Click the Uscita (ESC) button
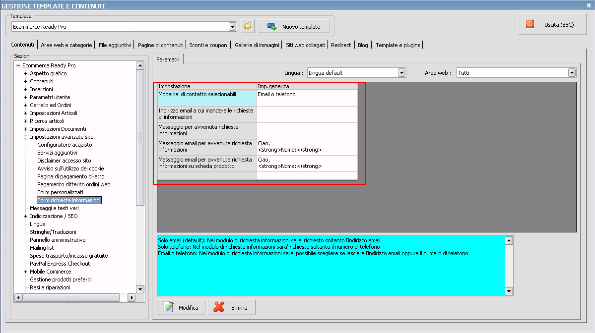Image resolution: width=595 pixels, height=333 pixels. point(552,25)
